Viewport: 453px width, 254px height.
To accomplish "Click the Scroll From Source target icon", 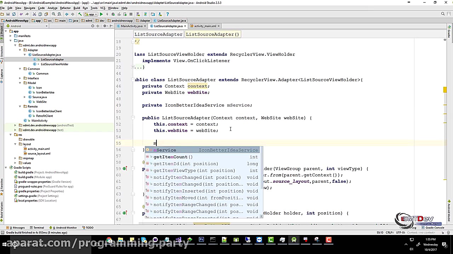I will [x=93, y=26].
